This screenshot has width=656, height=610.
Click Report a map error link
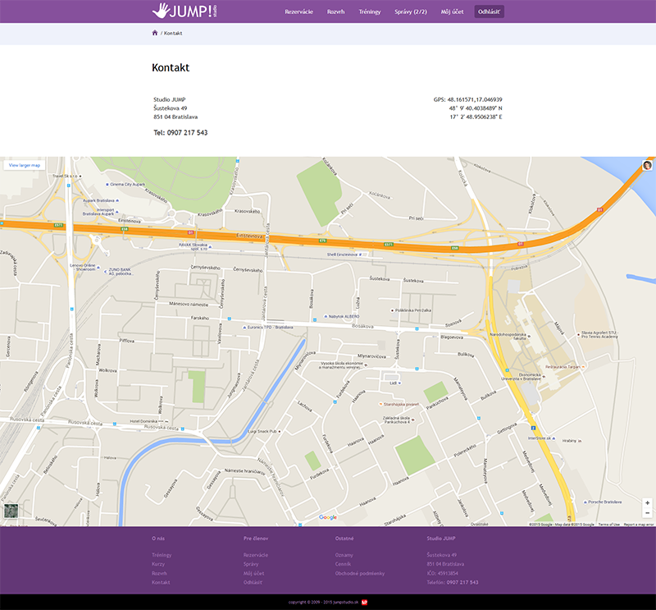[x=639, y=525]
